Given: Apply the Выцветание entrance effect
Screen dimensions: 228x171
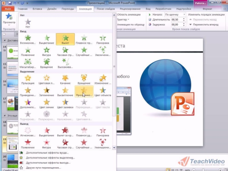Looking at the screenshot, I should pyautogui.click(x=46, y=39).
